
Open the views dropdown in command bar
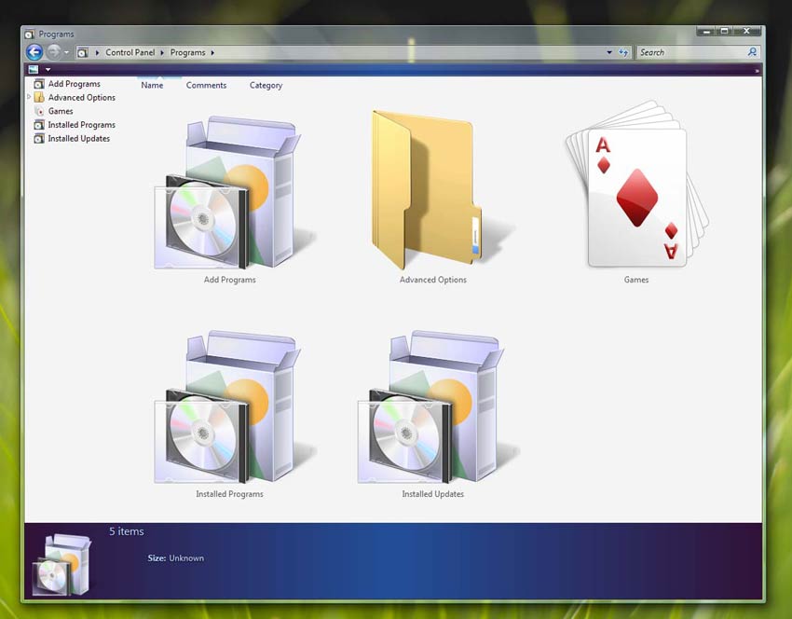coord(48,69)
